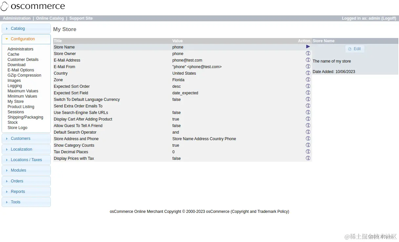This screenshot has height=242, width=399.
Task: Open the E-Mail Options link
Action: 21,70
